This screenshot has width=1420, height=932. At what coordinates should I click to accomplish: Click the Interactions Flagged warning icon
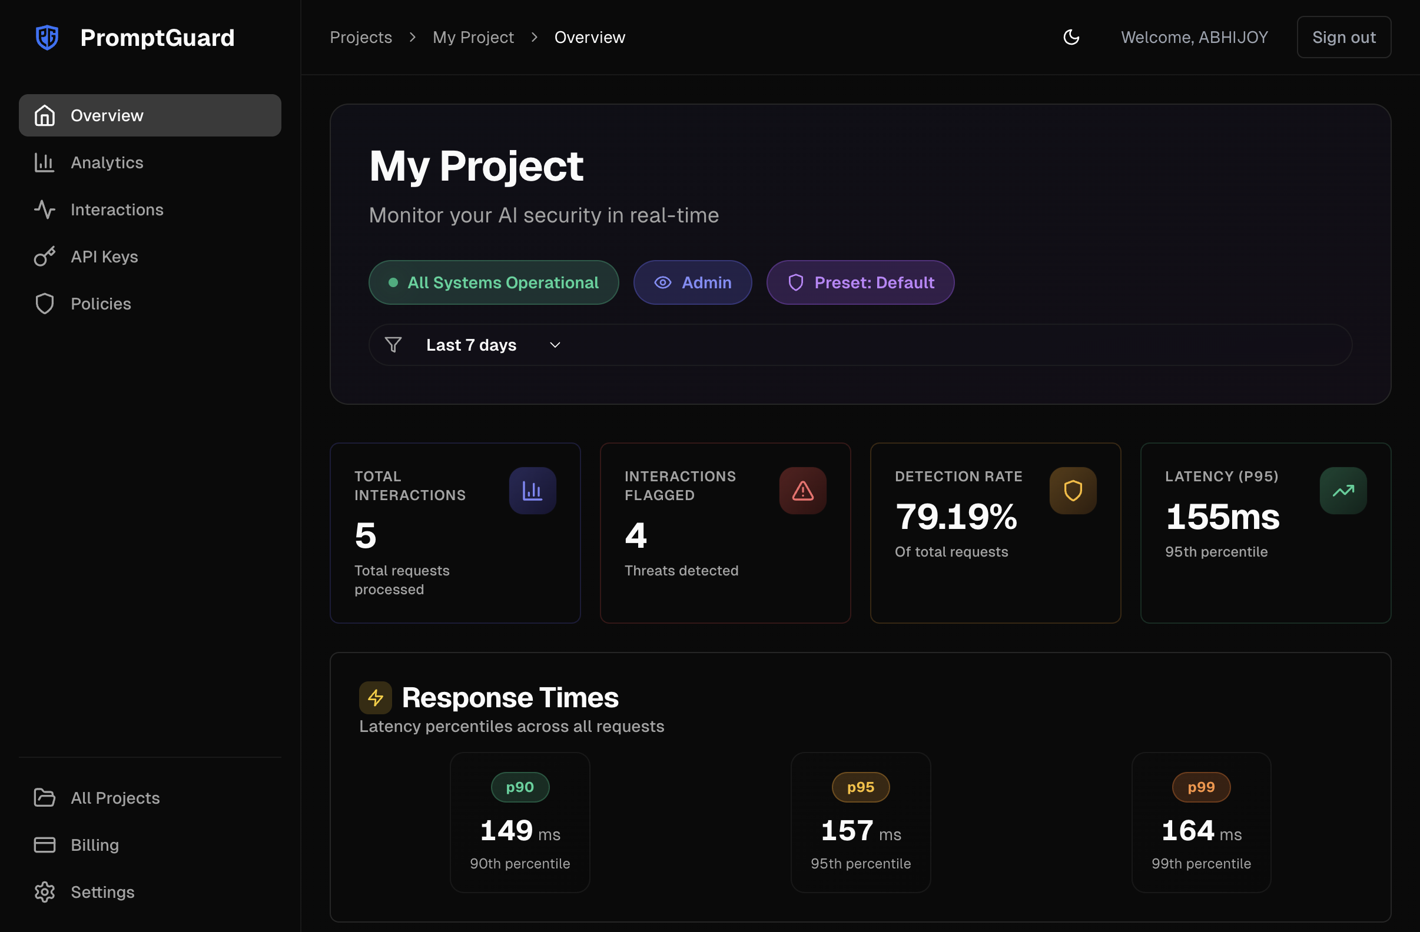[x=802, y=491]
